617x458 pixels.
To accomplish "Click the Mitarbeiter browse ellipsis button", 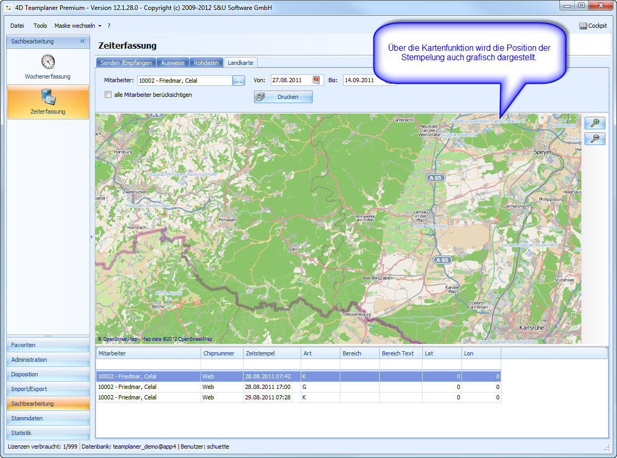I will (239, 81).
